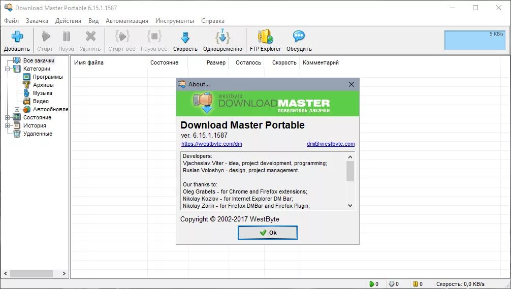511x289 pixels.
Task: Select the Музыка category
Action: coord(42,93)
